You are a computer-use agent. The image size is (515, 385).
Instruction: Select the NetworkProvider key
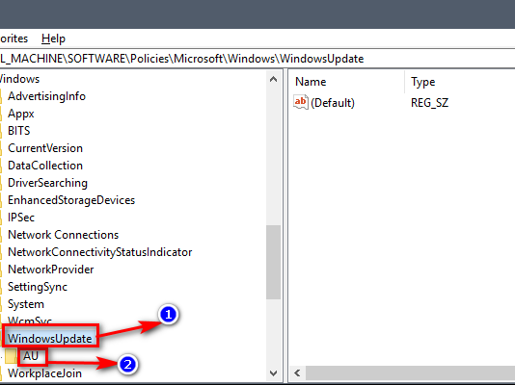point(50,269)
